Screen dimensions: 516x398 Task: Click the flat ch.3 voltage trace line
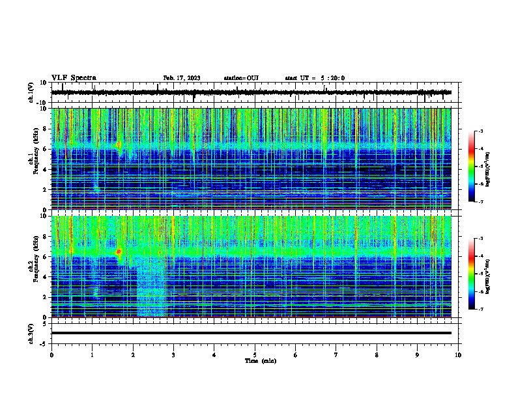(251, 333)
